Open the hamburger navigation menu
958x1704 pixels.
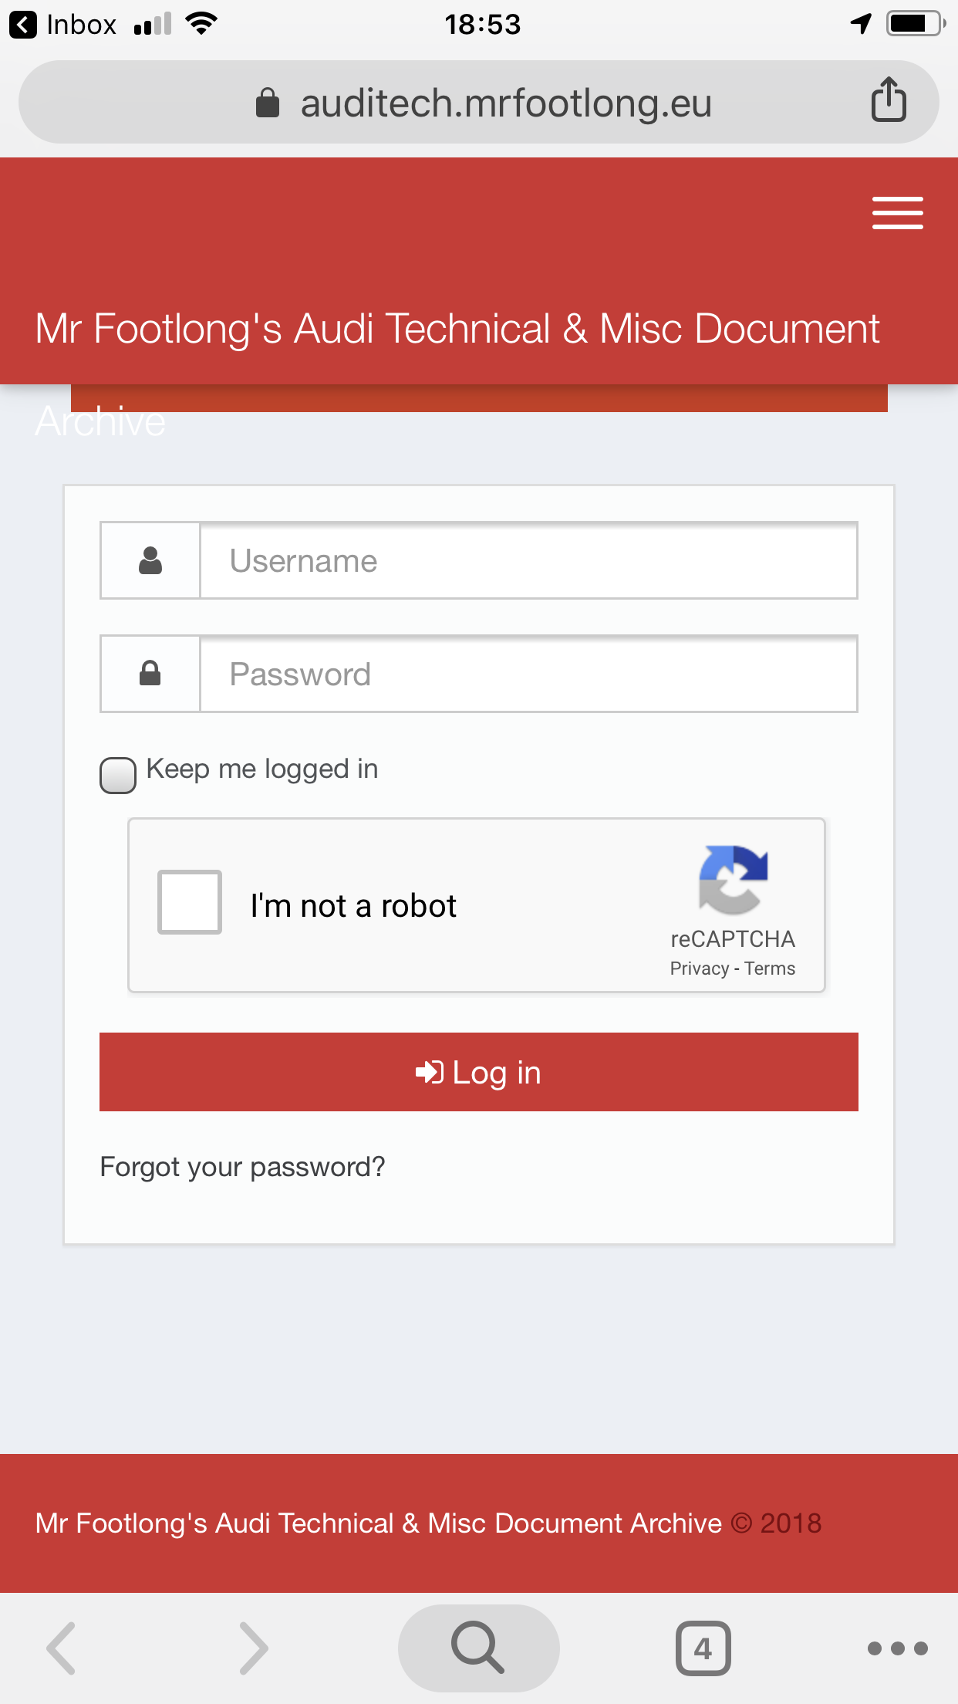(897, 213)
